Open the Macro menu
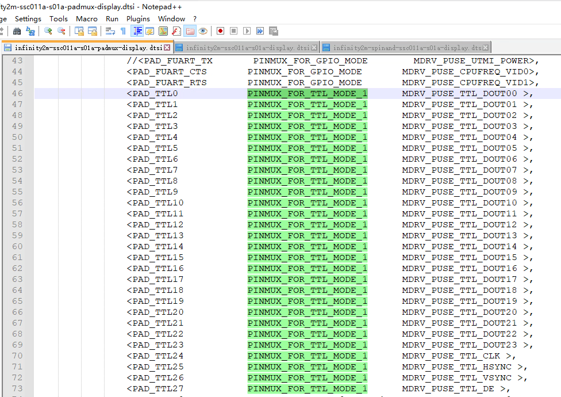Viewport: 561px width, 397px height. [x=87, y=19]
